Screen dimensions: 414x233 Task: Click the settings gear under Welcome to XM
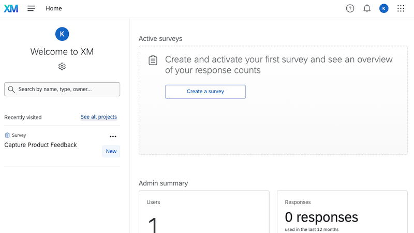tap(62, 66)
